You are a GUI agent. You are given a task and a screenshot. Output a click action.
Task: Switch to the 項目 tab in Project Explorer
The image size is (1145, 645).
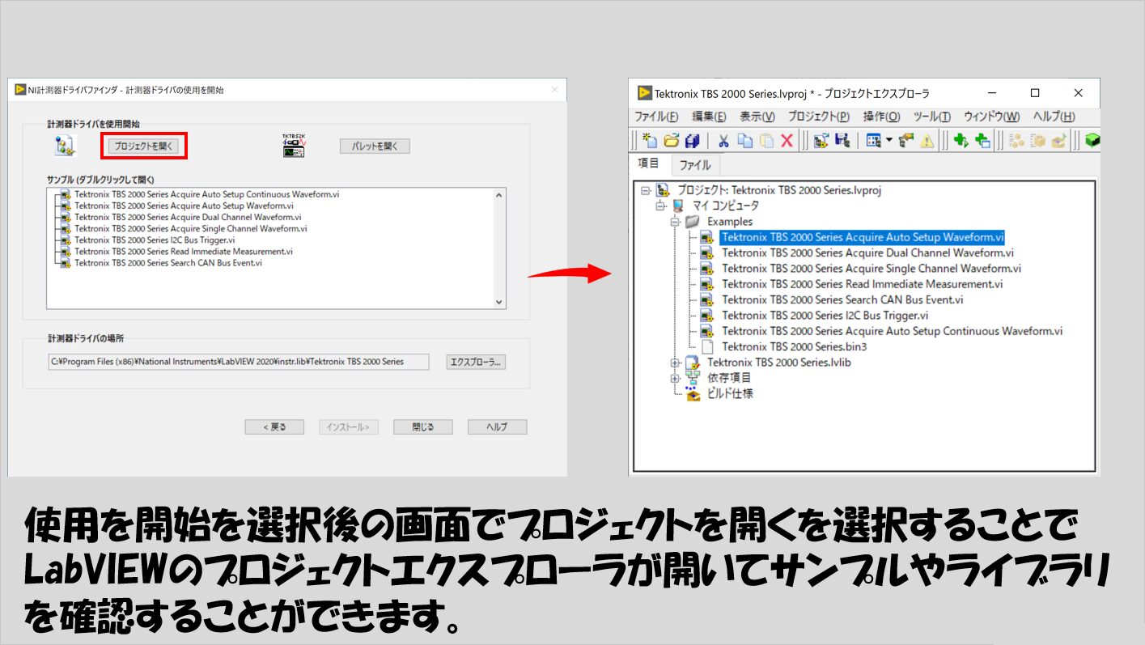pyautogui.click(x=649, y=163)
